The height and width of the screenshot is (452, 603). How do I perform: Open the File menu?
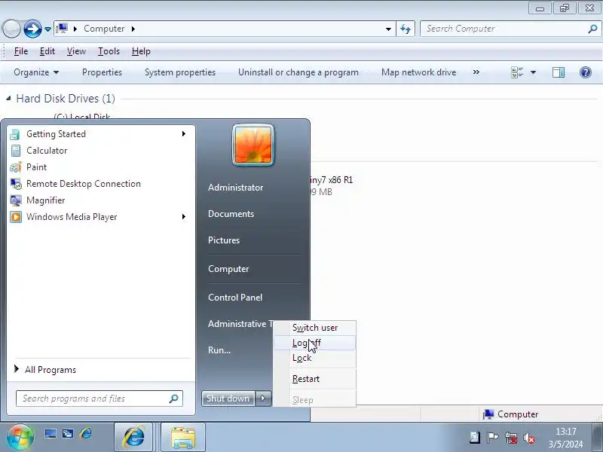pyautogui.click(x=21, y=51)
